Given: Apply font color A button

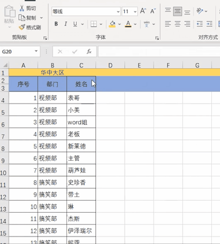Looking at the screenshot, I should (128, 24).
